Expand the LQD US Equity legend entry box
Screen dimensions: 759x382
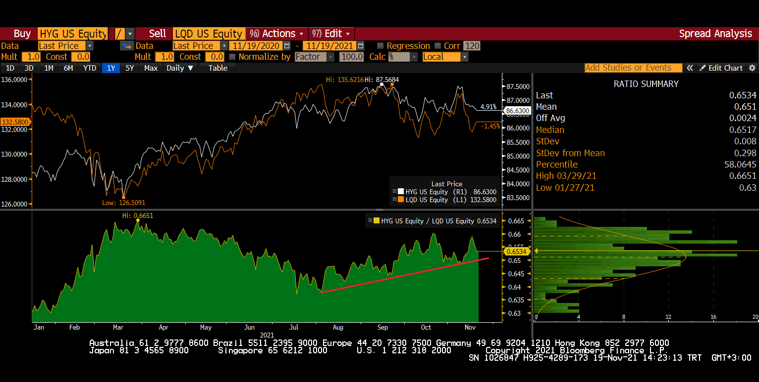coord(395,200)
